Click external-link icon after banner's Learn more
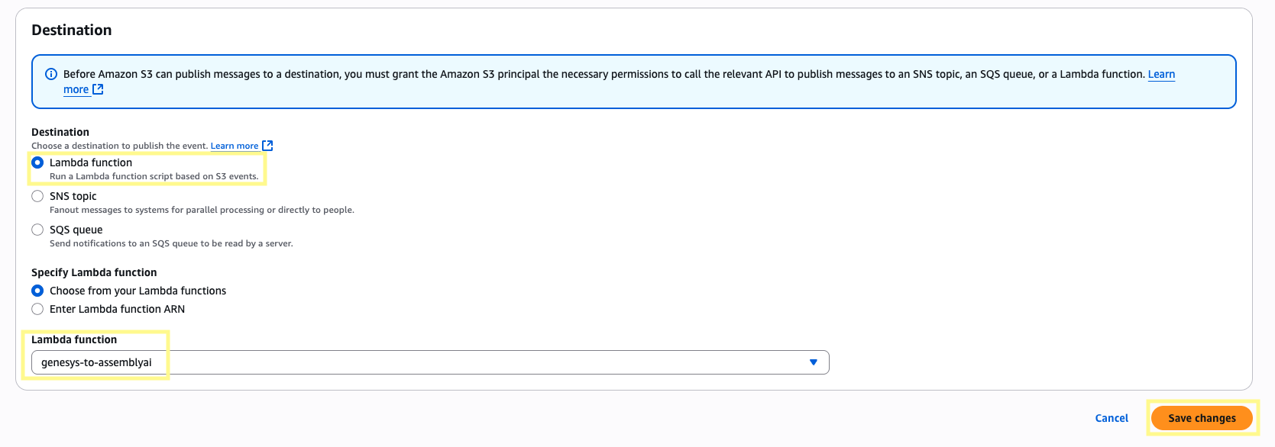 [x=98, y=89]
